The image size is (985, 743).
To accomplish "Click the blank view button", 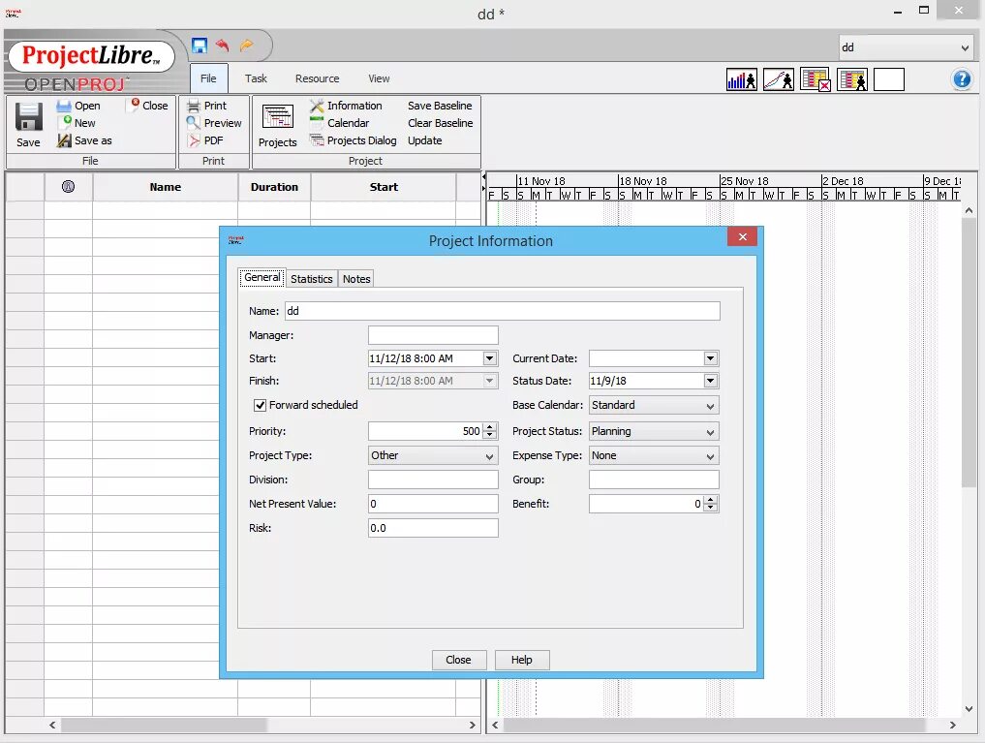I will pos(889,79).
